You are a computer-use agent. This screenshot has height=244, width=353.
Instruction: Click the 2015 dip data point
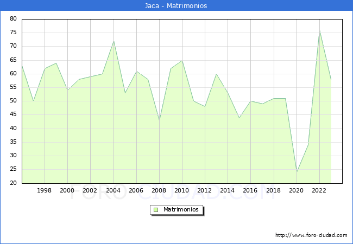pos(239,118)
